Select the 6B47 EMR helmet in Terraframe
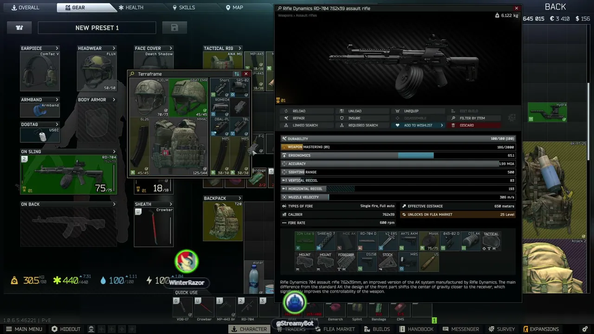This screenshot has width=594, height=334. [189, 97]
